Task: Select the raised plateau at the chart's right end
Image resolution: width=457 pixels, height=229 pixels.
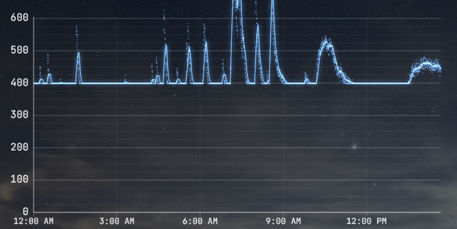Action: point(426,65)
